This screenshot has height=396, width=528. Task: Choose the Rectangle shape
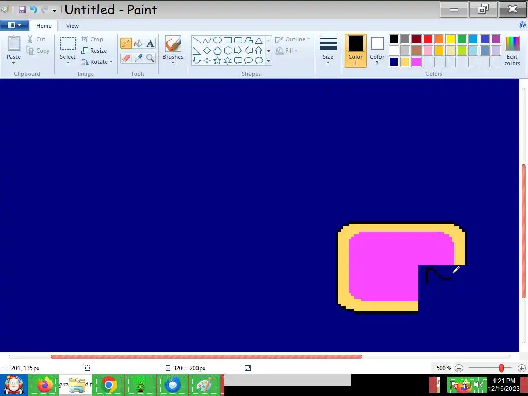(x=227, y=40)
